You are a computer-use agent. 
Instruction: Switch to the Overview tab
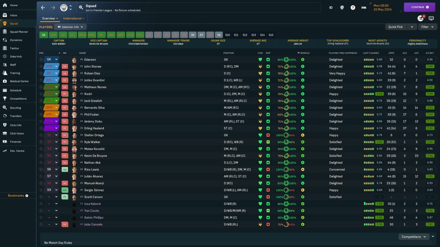(50, 19)
